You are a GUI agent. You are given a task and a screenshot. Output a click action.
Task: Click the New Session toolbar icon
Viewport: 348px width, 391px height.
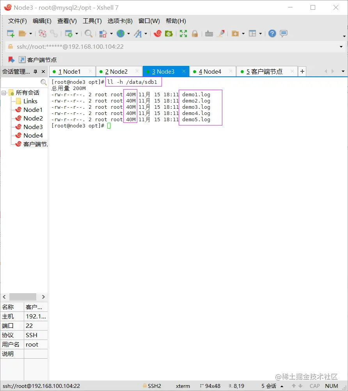pos(11,34)
